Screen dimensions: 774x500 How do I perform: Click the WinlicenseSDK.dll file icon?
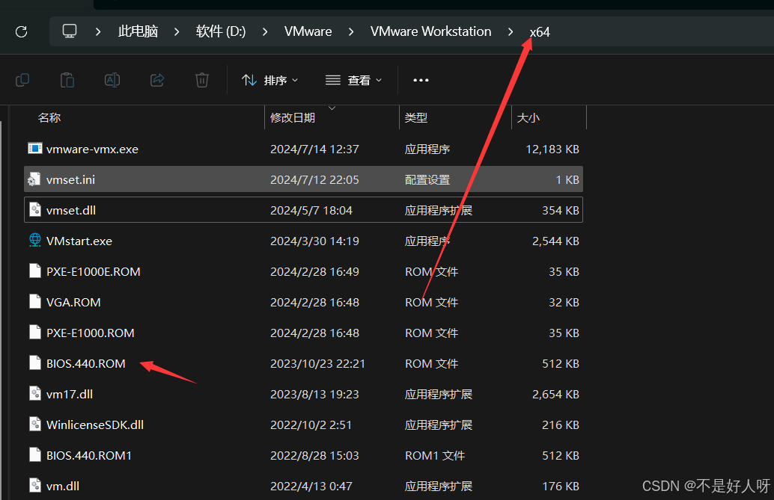[x=35, y=424]
